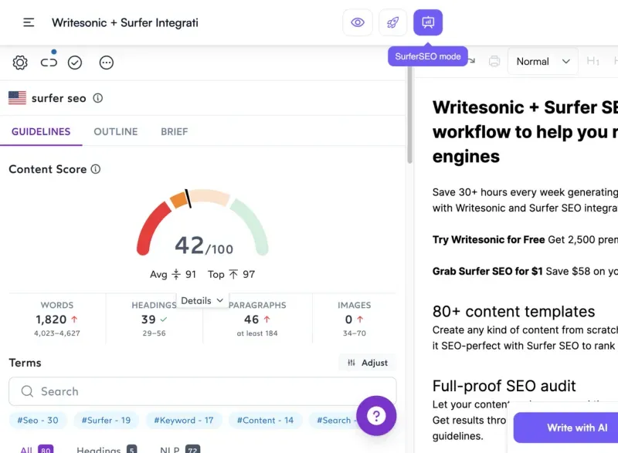Click the Terms search field

pos(202,391)
